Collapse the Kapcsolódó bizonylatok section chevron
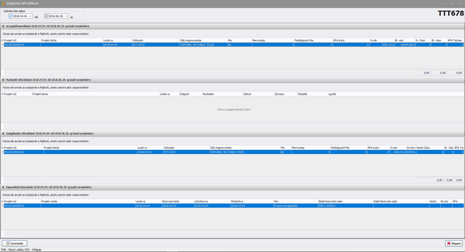 coord(3,187)
